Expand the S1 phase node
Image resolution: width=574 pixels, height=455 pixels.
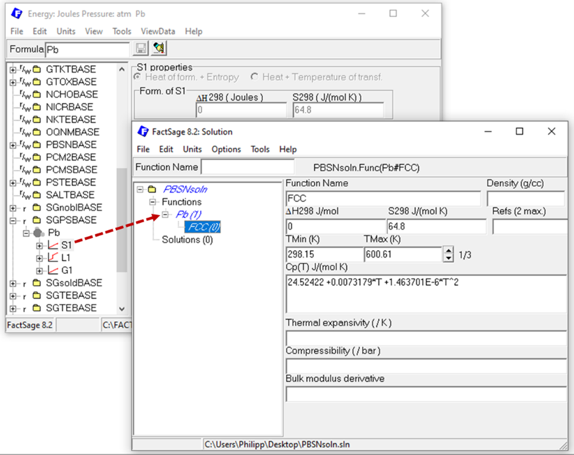click(39, 246)
